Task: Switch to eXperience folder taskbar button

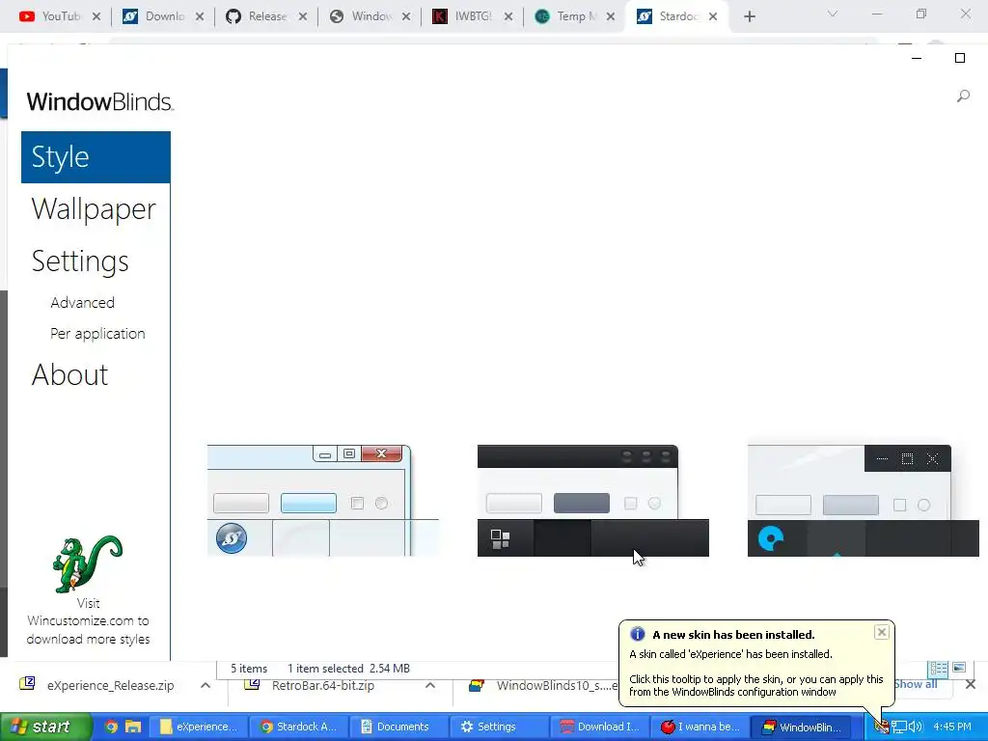Action: [198, 727]
